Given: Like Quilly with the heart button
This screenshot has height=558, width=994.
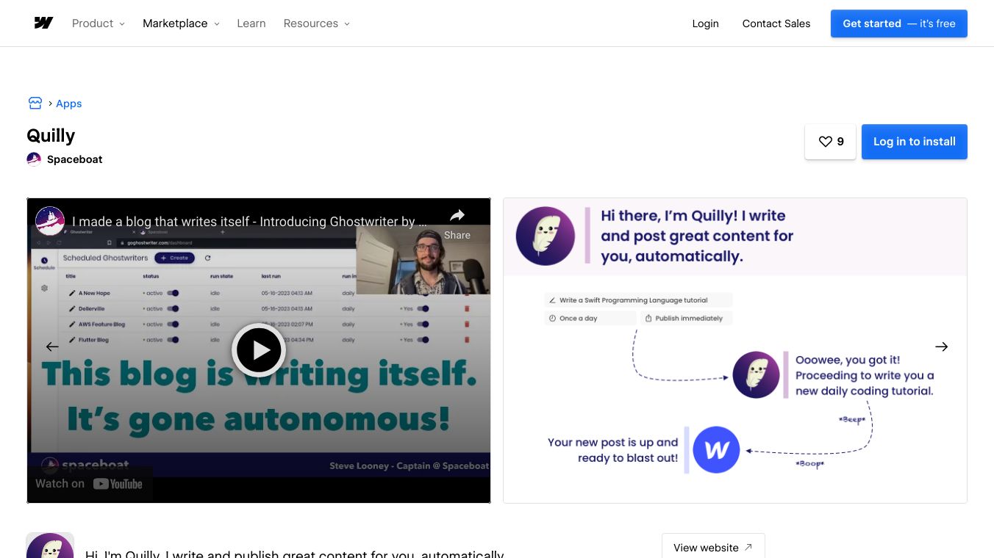Looking at the screenshot, I should (831, 142).
